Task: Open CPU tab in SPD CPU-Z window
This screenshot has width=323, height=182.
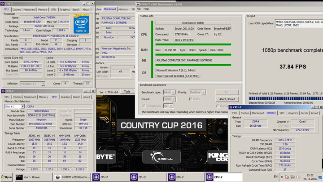Action: (x=7, y=97)
